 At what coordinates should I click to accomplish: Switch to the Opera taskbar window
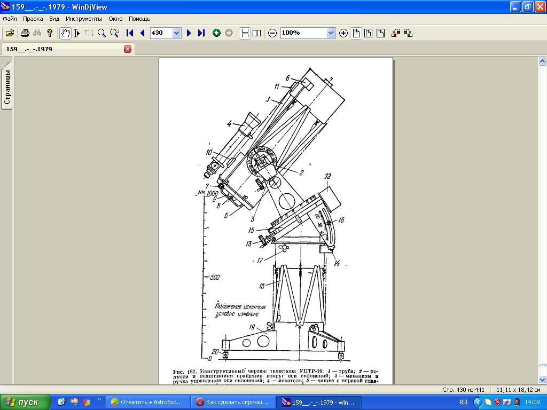tap(236, 402)
